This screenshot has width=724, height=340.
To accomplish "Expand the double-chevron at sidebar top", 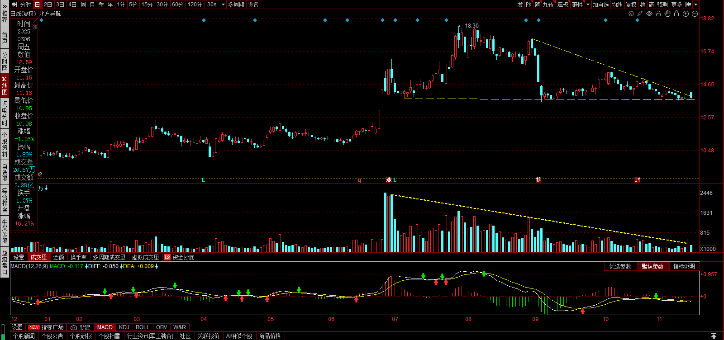I will 5,7.
